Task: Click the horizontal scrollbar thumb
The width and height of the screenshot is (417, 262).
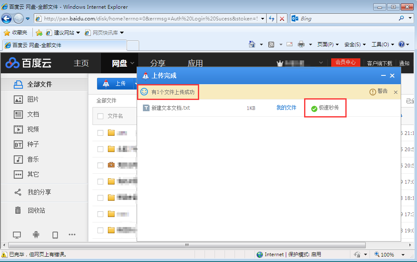Action: tap(187, 245)
